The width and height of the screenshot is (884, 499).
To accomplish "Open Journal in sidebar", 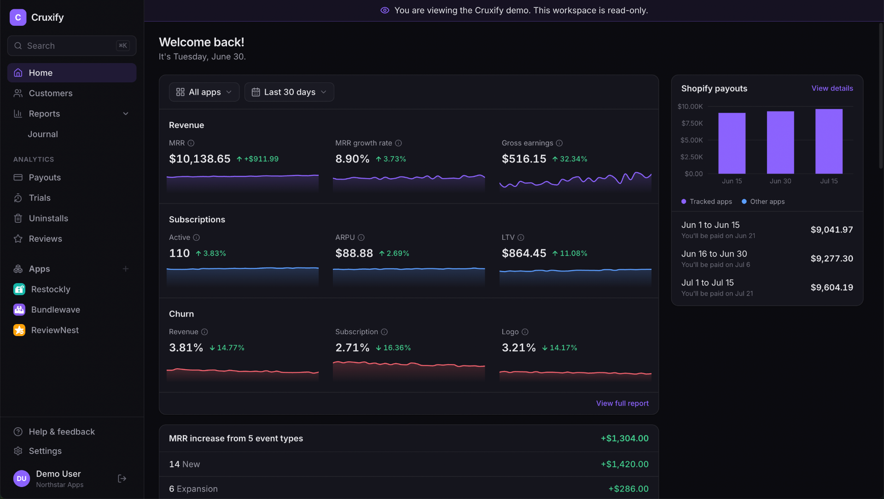I will click(72, 134).
